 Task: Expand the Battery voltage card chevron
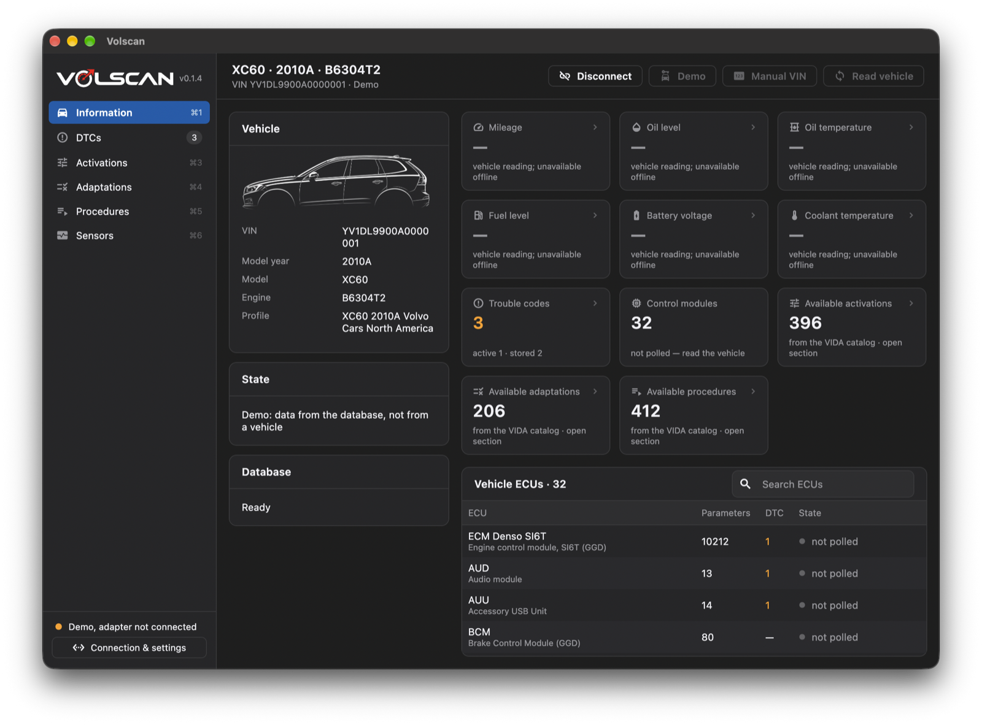click(753, 215)
